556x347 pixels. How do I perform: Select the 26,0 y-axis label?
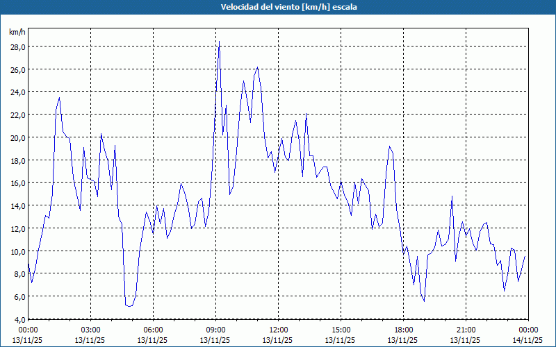[17, 69]
